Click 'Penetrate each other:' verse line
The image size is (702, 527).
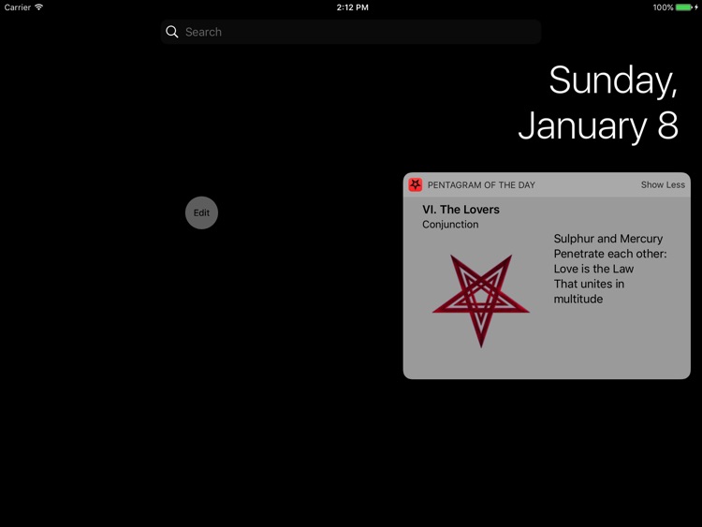click(610, 254)
